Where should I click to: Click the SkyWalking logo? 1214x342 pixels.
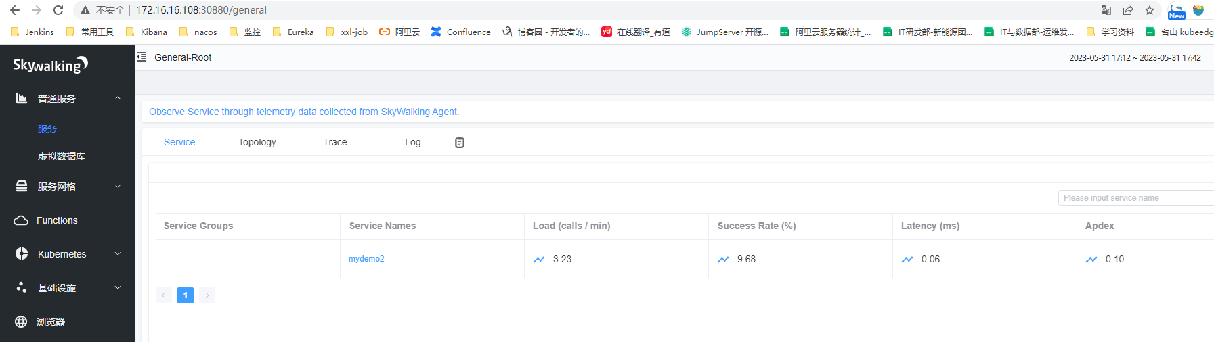[51, 65]
